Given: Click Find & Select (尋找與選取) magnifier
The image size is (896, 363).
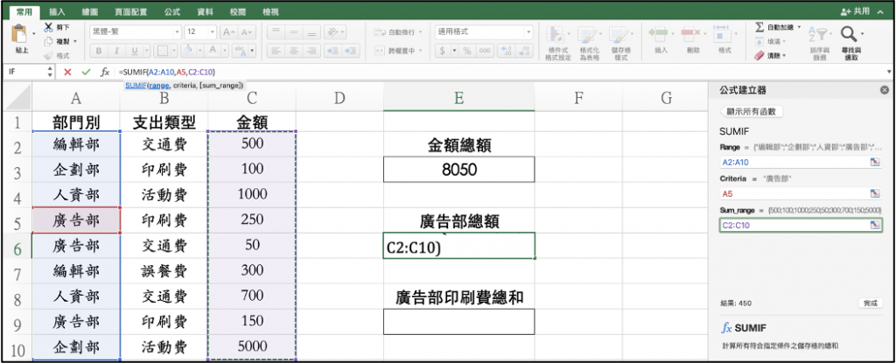Looking at the screenshot, I should pos(849,34).
